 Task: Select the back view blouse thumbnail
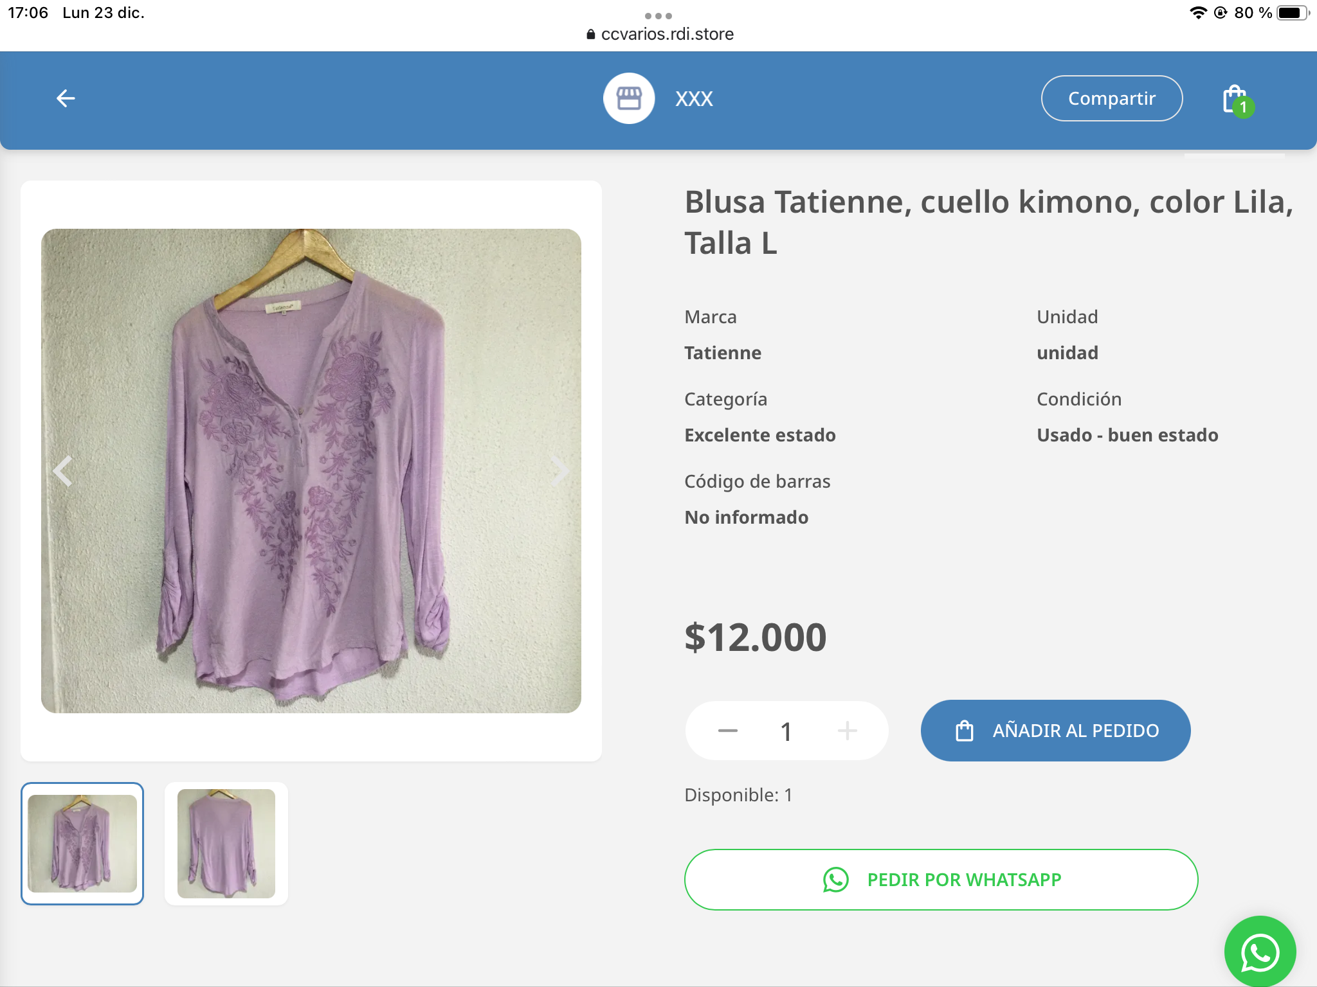click(x=226, y=843)
